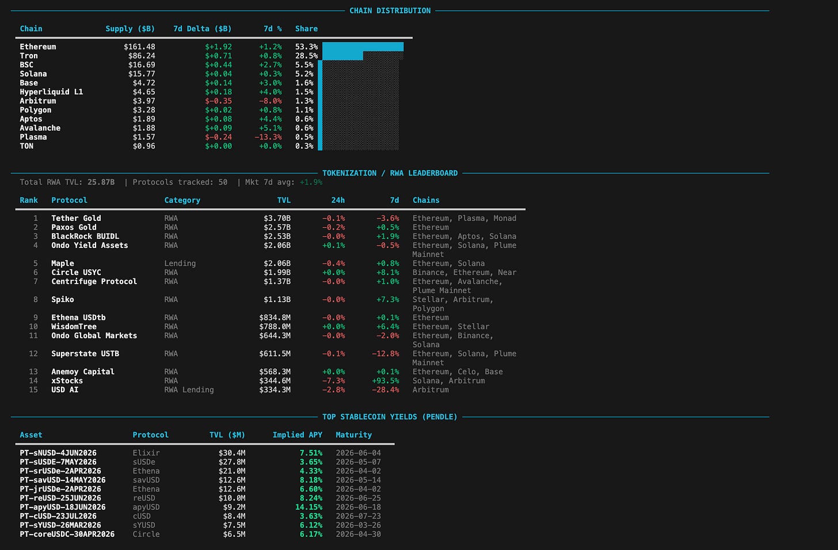Click the $3.70B Tether Gold TVL

coord(277,218)
